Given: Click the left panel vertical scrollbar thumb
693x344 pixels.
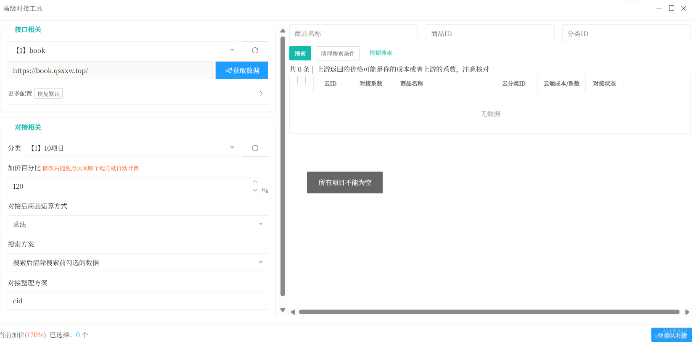Looking at the screenshot, I should (283, 166).
